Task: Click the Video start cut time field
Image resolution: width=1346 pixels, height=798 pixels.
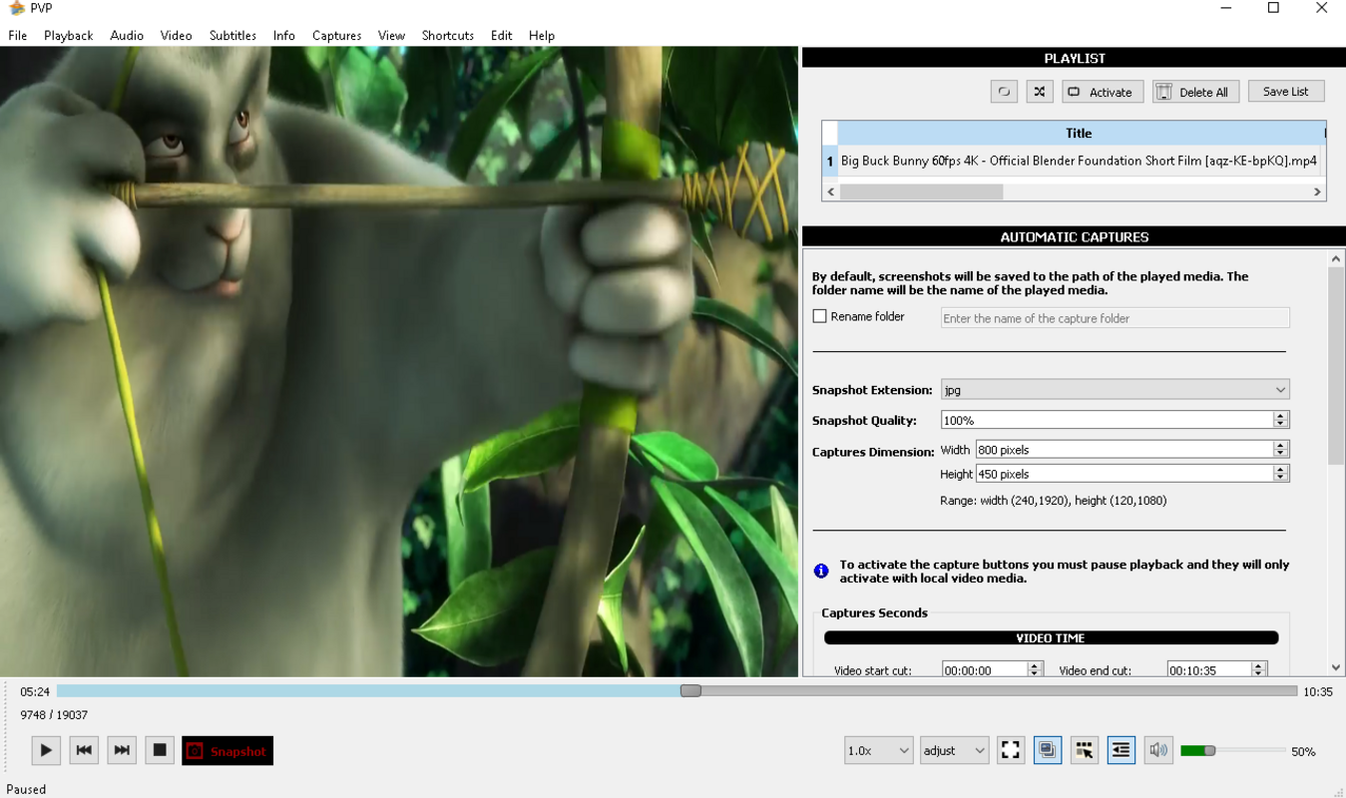Action: click(985, 670)
